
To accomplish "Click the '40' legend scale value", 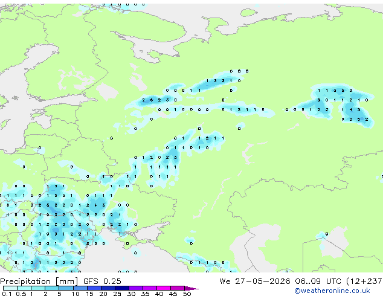I will (x=159, y=294).
